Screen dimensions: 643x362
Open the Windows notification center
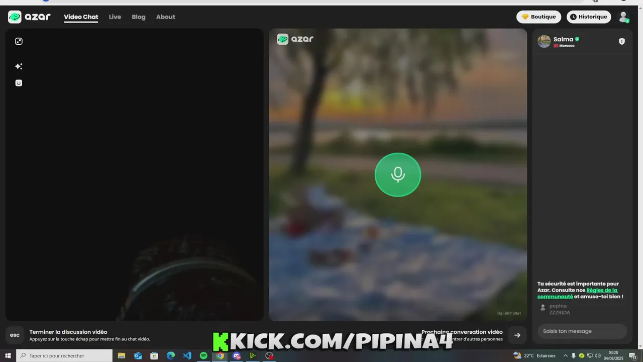coord(632,355)
